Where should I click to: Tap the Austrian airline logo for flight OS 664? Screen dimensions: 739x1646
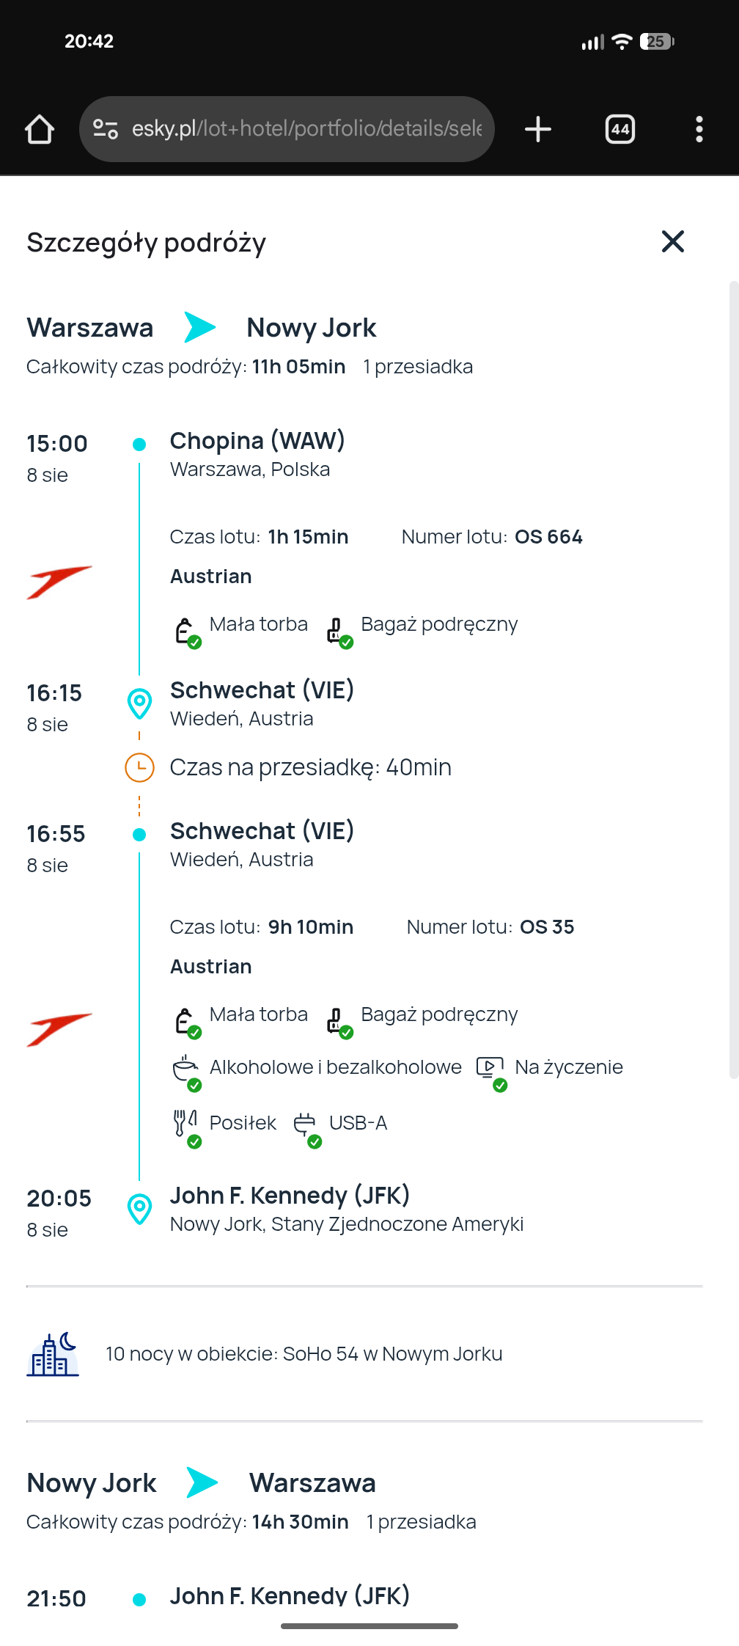pyautogui.click(x=59, y=582)
